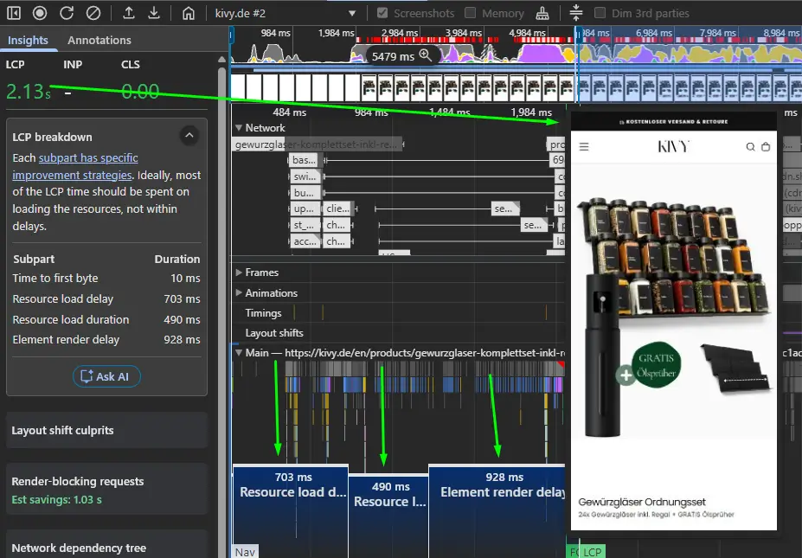This screenshot has height=558, width=802.
Task: Select the LCP marker on the timeline
Action: click(x=593, y=552)
